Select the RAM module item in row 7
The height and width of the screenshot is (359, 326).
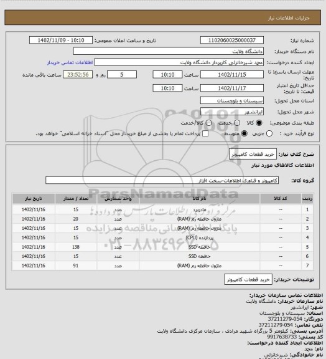click(199, 266)
